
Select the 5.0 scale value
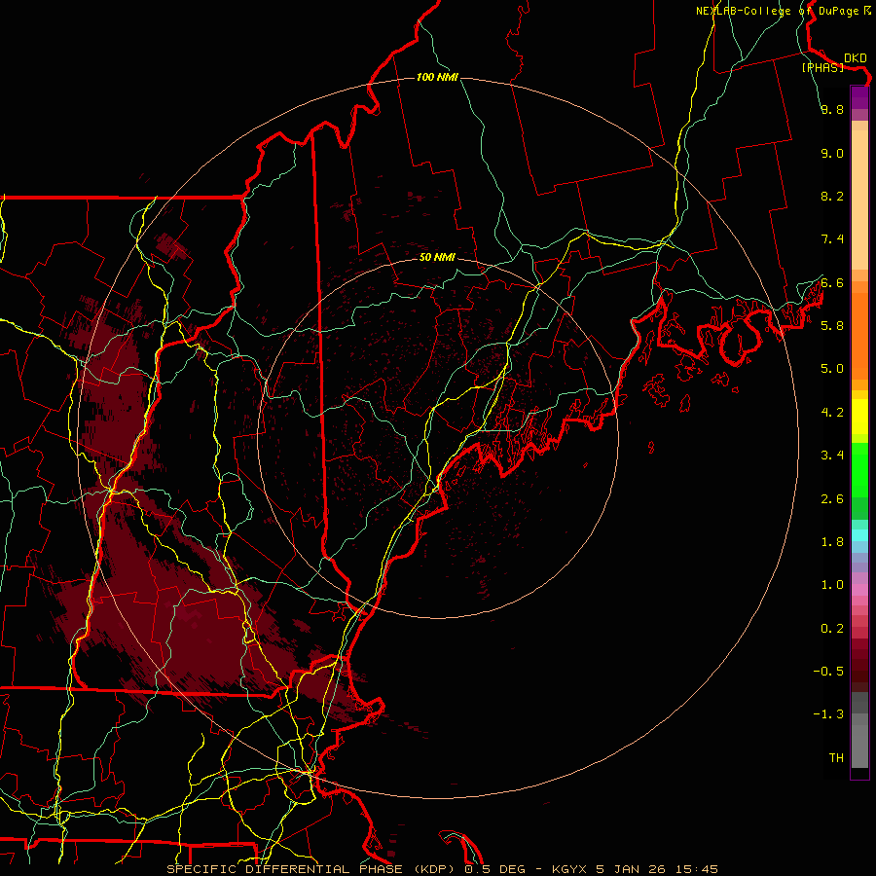click(x=832, y=369)
